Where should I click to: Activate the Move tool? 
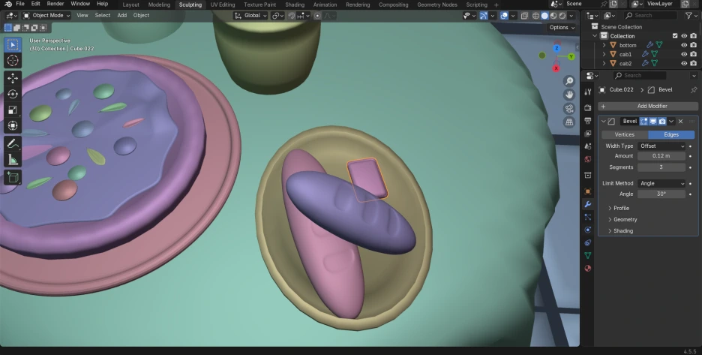point(13,78)
